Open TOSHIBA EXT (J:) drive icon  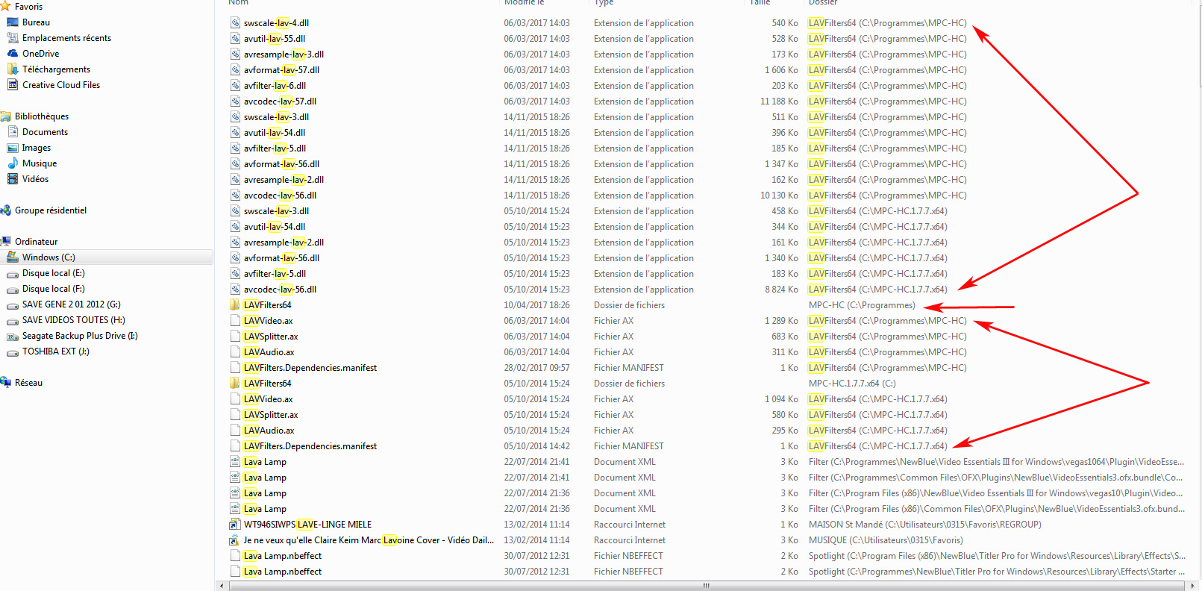(x=13, y=351)
